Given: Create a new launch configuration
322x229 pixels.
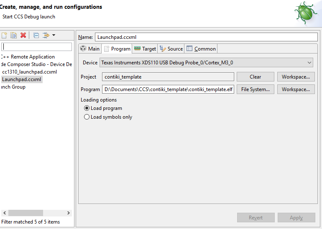Looking at the screenshot, I should (4, 35).
